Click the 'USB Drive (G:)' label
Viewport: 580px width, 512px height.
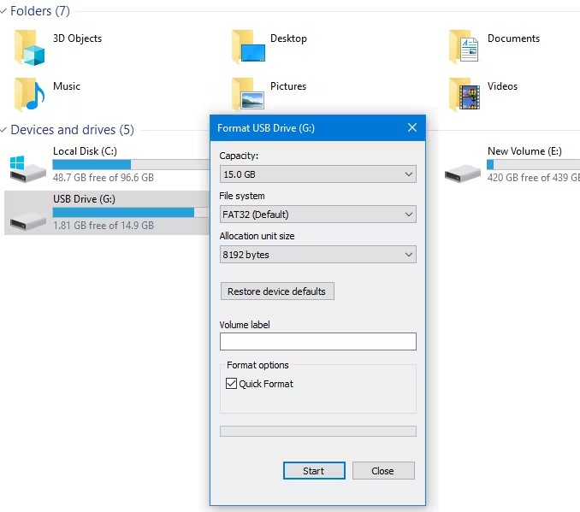pyautogui.click(x=84, y=199)
